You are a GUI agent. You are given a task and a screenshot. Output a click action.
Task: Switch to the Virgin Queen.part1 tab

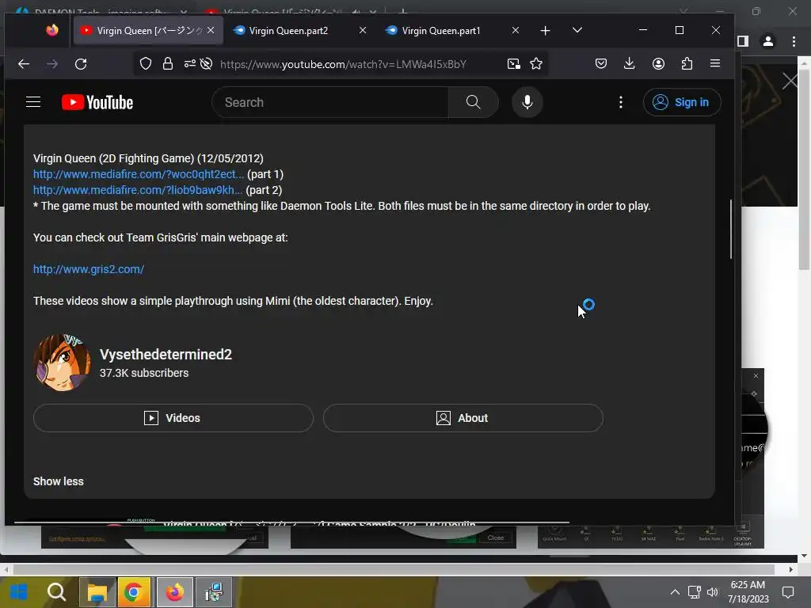tap(450, 31)
